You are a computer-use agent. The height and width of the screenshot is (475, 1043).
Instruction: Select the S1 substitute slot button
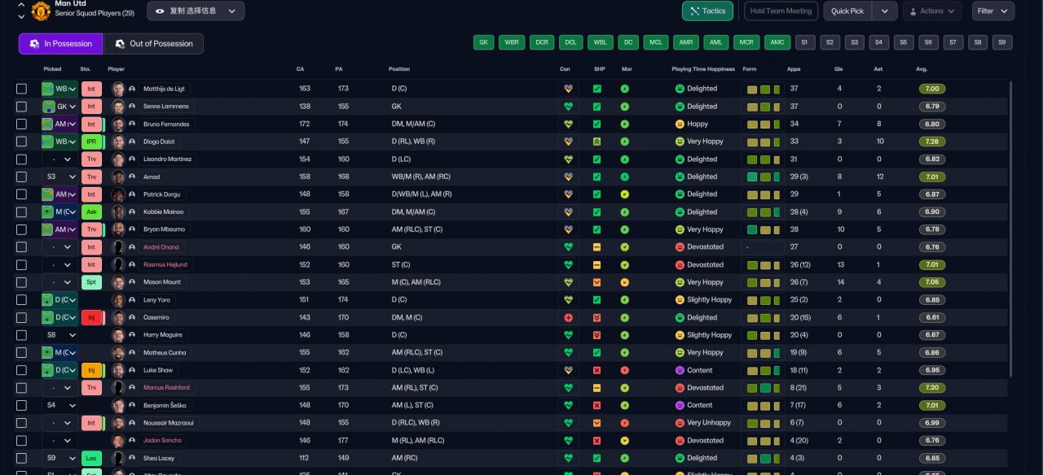pyautogui.click(x=804, y=43)
